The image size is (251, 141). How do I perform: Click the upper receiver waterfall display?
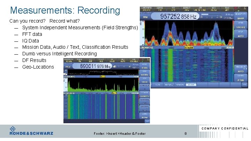[x=189, y=65]
